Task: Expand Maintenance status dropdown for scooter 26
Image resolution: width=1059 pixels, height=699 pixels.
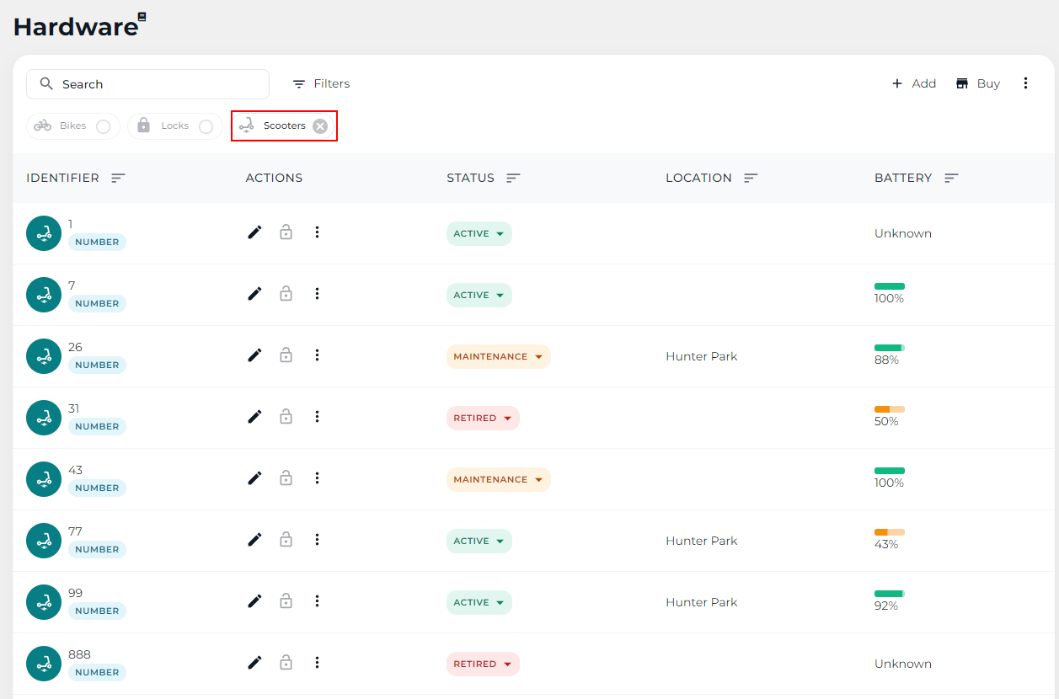Action: click(x=498, y=356)
